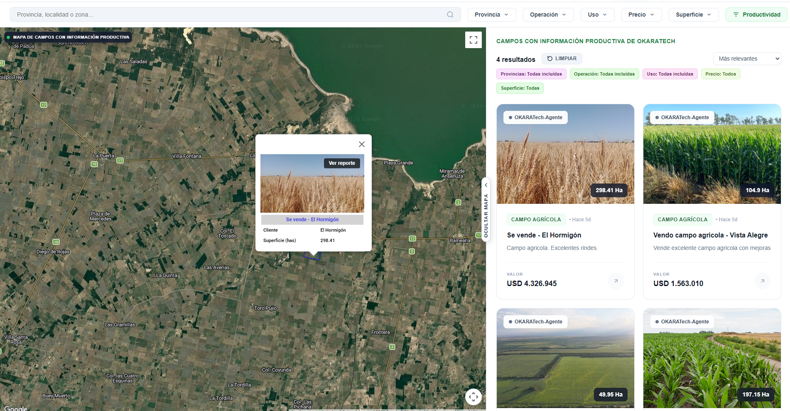790x411 pixels.
Task: Collapse map with Ocultar Mapa toggle
Action: (x=486, y=210)
